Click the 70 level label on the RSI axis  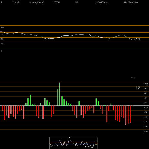[x=2, y=34]
